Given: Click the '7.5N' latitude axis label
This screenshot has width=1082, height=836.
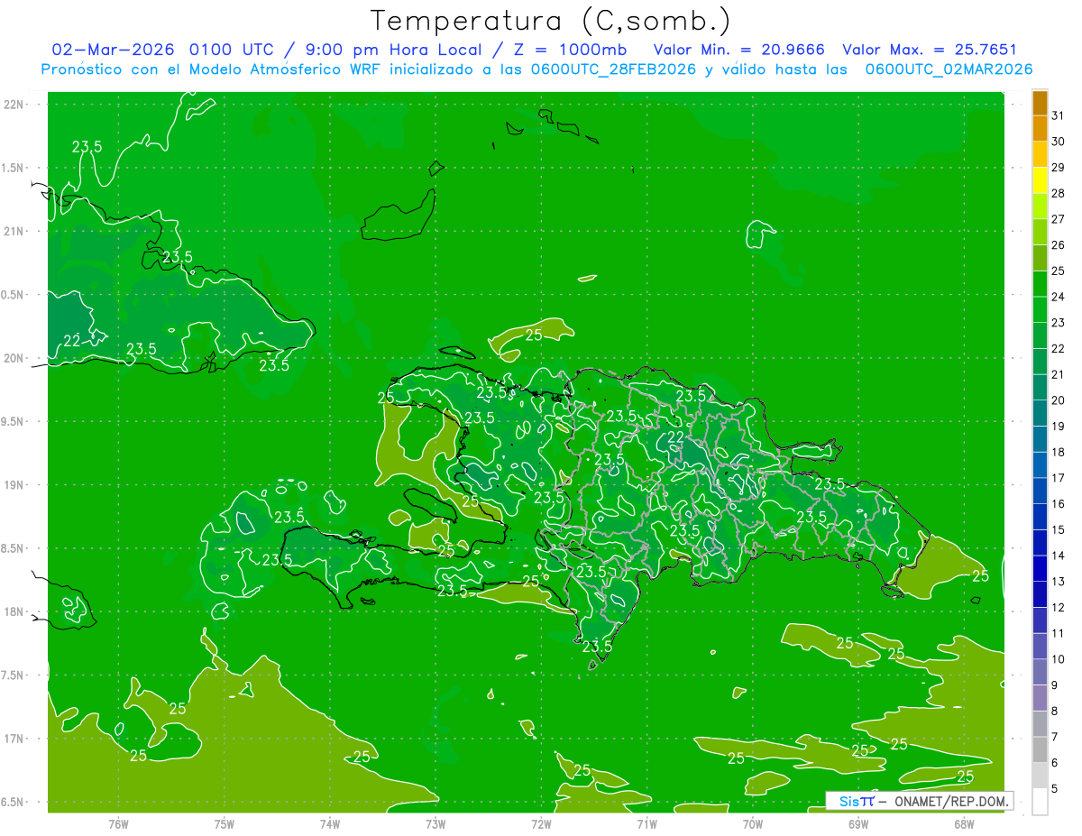Looking at the screenshot, I should click(x=14, y=675).
